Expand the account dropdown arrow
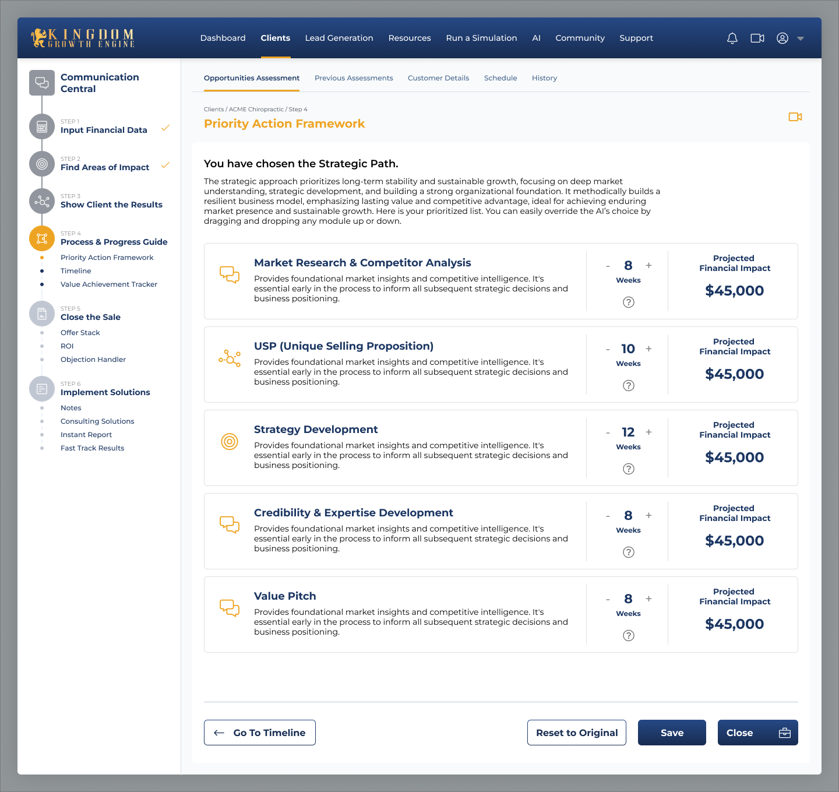839x792 pixels. [801, 38]
